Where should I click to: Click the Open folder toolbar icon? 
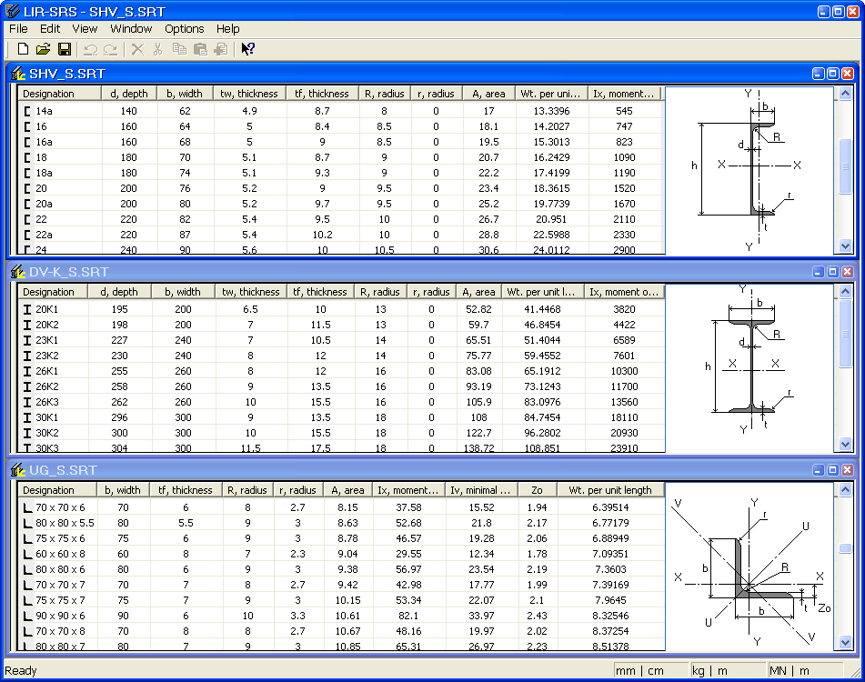tap(43, 49)
